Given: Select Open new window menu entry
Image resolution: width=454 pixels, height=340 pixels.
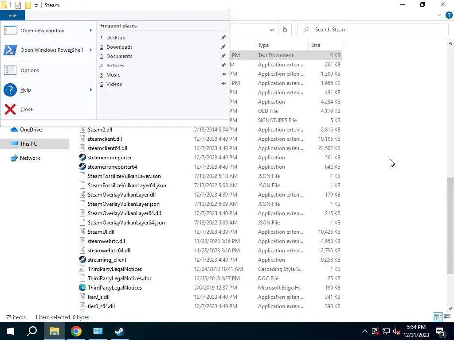Looking at the screenshot, I should tap(48, 31).
